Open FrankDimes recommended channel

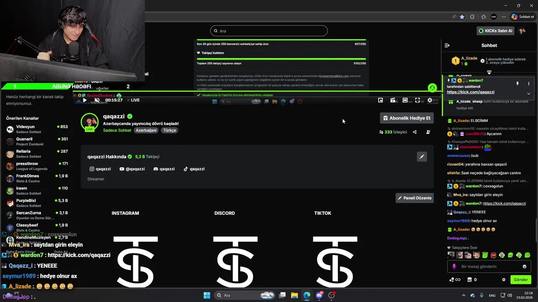[37, 178]
